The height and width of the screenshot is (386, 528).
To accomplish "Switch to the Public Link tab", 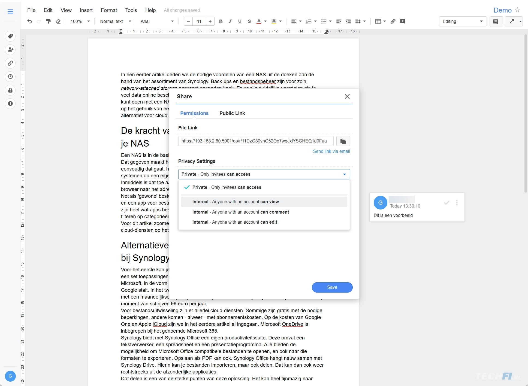I will [x=232, y=113].
